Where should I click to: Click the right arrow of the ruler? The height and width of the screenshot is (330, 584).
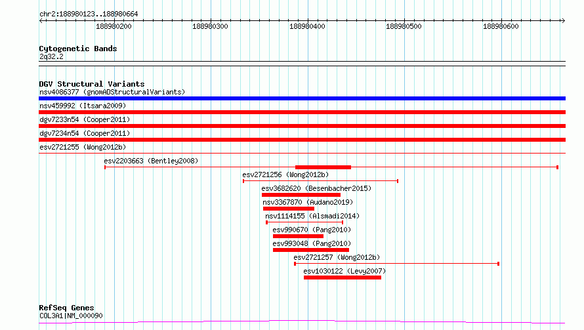pyautogui.click(x=563, y=20)
